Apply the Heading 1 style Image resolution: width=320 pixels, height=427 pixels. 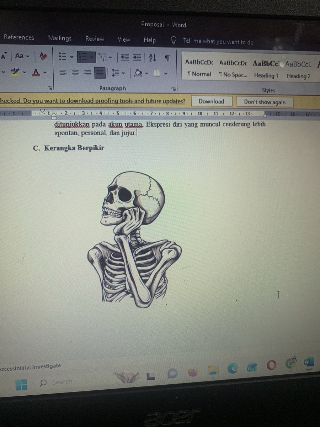click(266, 69)
